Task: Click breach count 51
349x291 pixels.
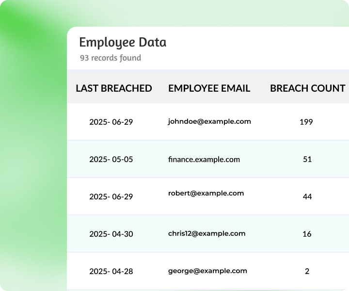Action: tap(307, 159)
